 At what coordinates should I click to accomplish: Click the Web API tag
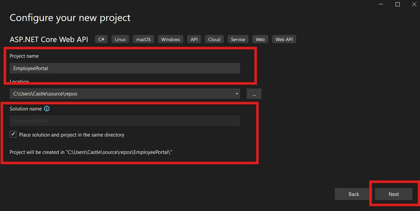284,40
